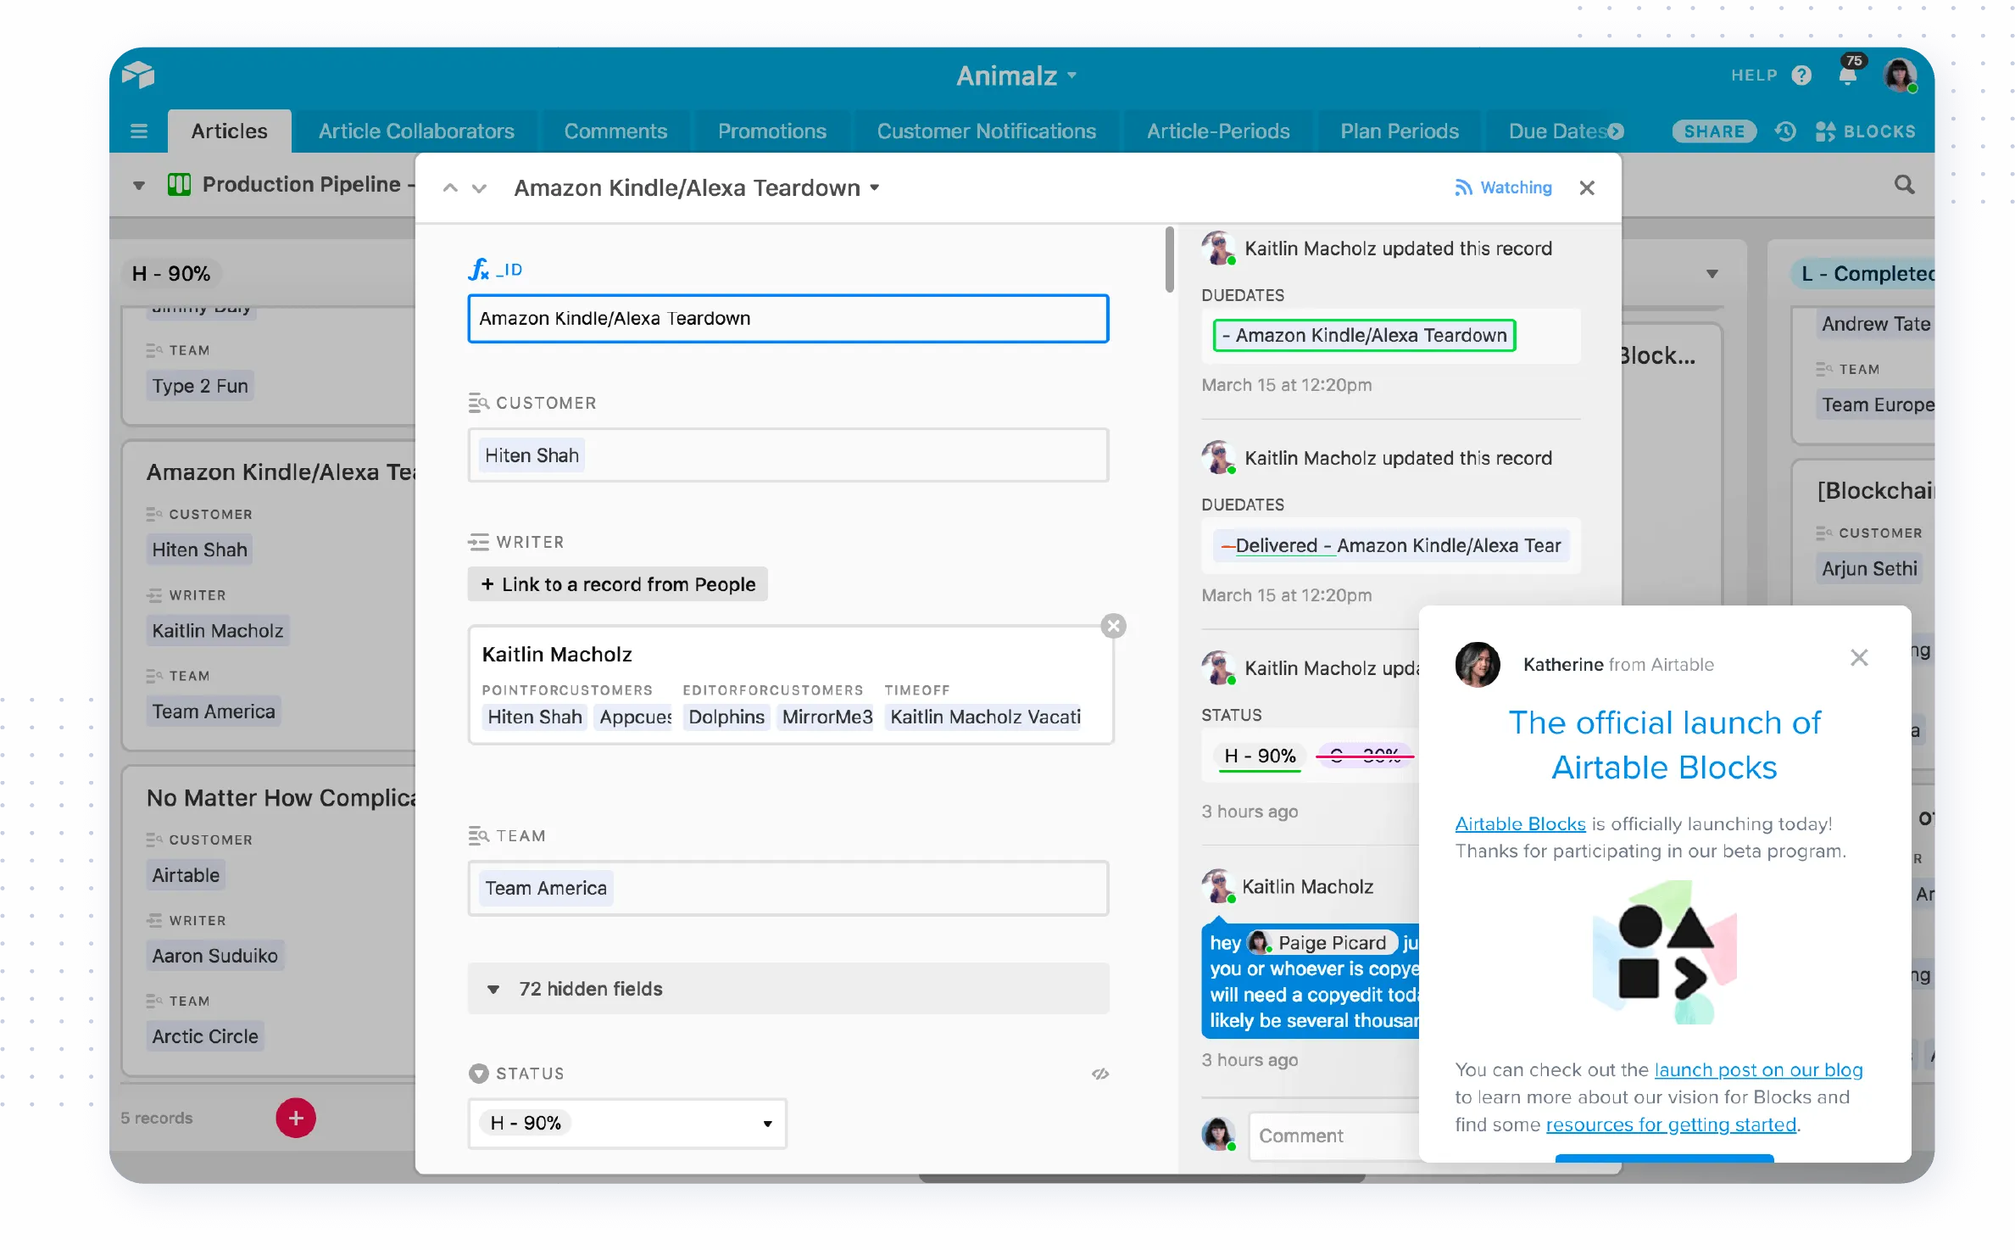Click the more tables arrow icon
The image size is (2015, 1250).
click(1616, 131)
